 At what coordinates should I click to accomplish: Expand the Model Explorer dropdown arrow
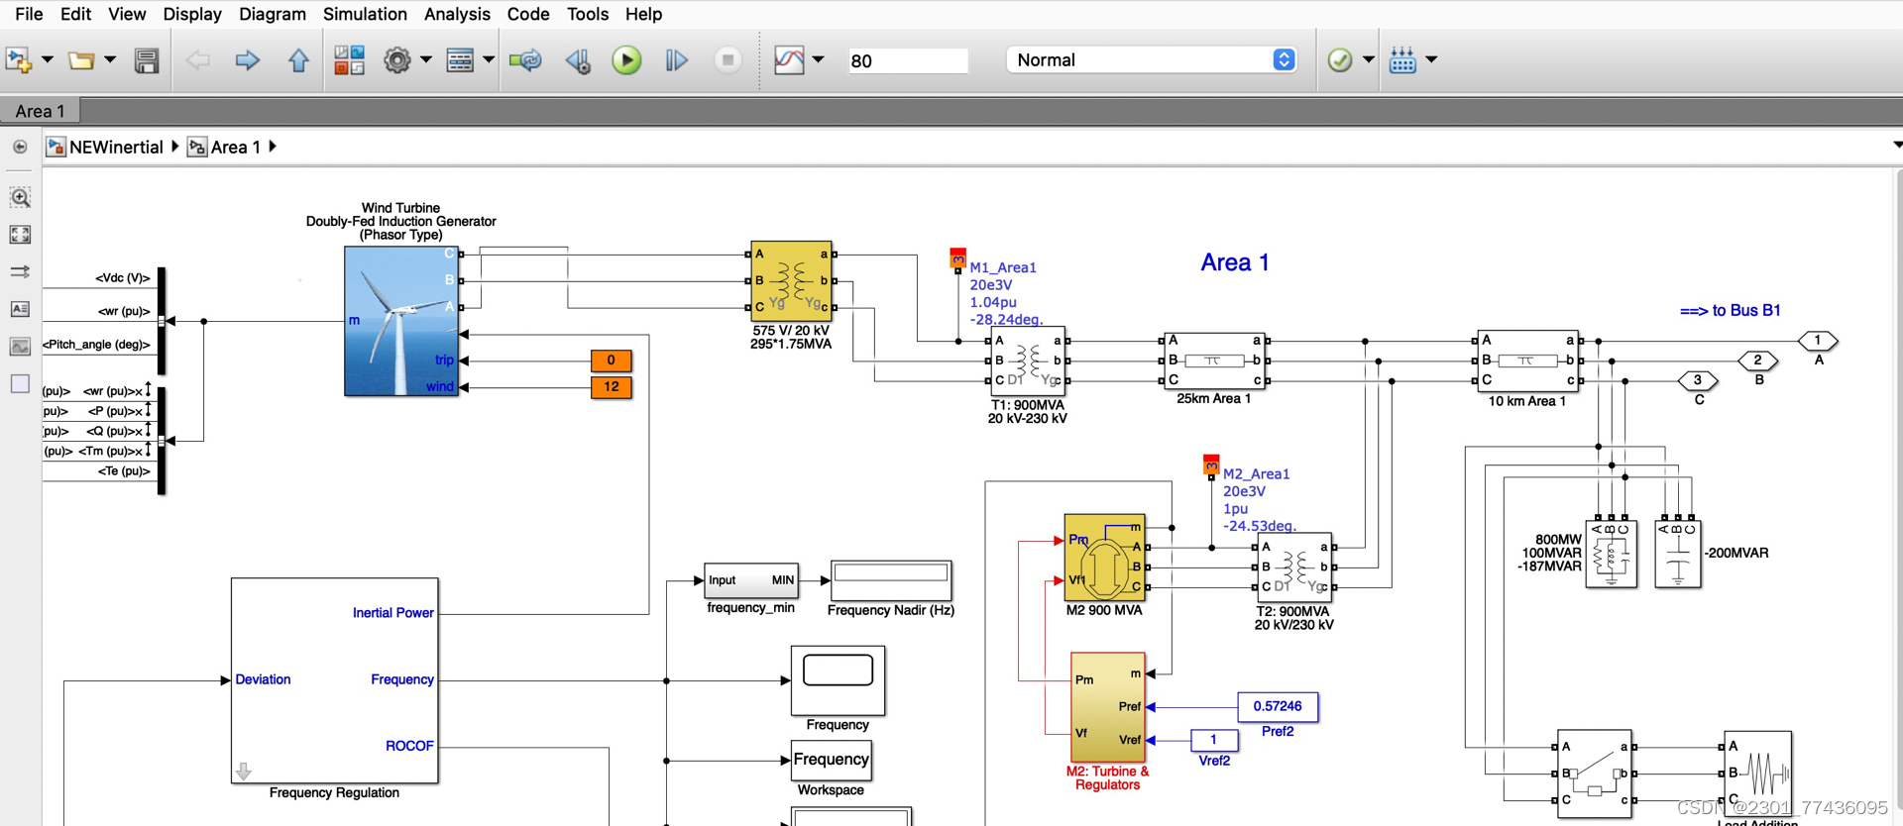[x=489, y=60]
